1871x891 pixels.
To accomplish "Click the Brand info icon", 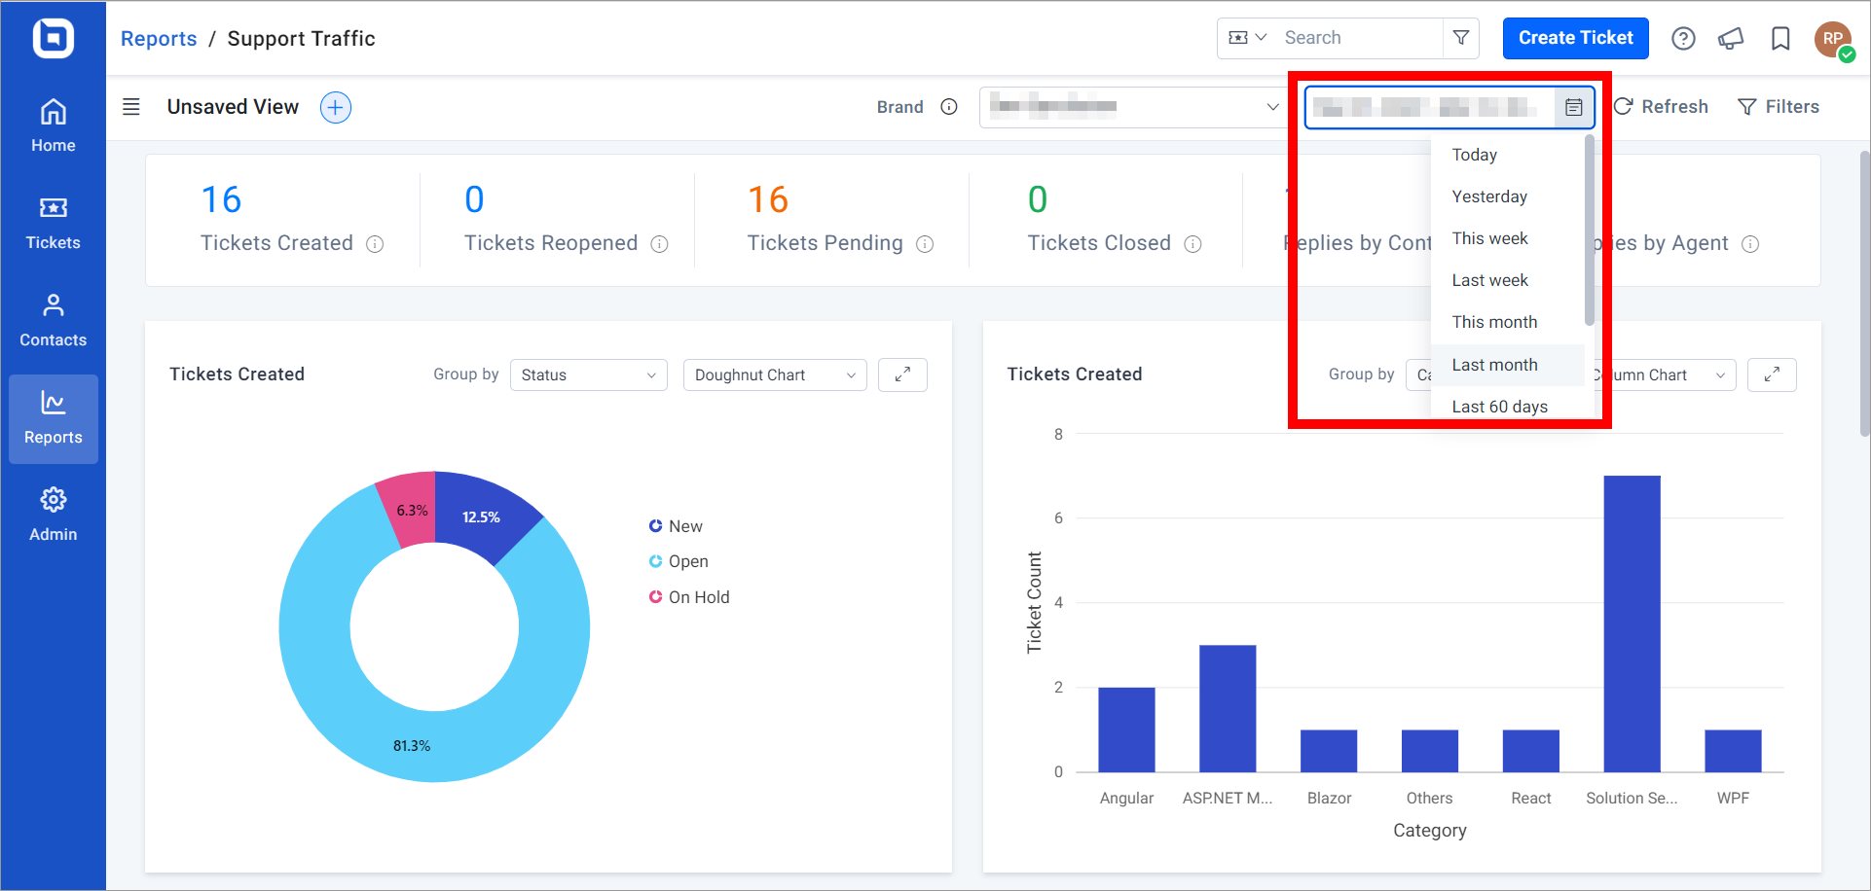I will coord(949,107).
